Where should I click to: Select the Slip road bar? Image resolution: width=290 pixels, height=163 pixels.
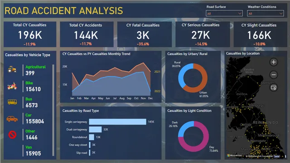pos(90,153)
